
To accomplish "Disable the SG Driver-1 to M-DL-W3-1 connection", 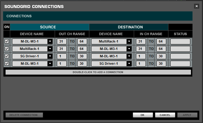I will pyautogui.click(x=7, y=56).
